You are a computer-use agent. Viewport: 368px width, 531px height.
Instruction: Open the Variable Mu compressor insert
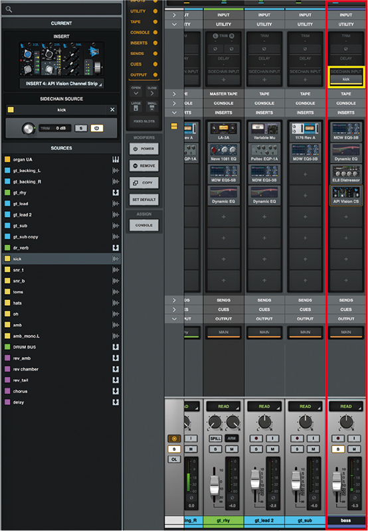point(264,131)
